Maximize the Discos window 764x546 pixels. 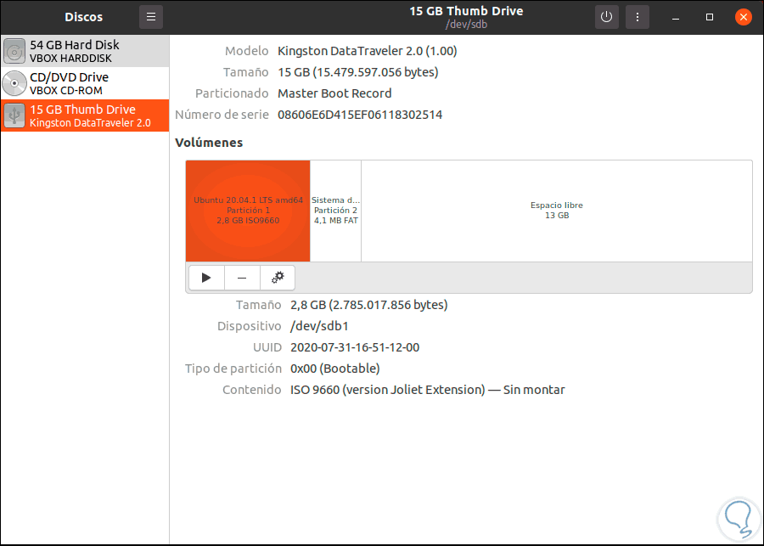coord(710,17)
